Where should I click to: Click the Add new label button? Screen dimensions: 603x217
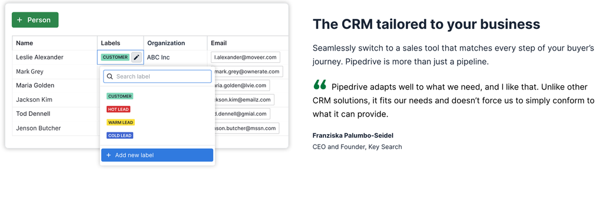pos(157,155)
